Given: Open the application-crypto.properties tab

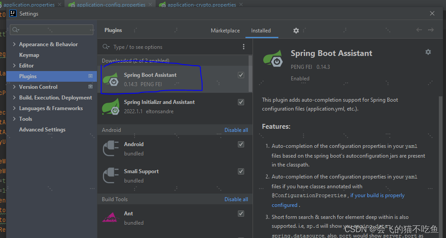Looking at the screenshot, I should pyautogui.click(x=202, y=4).
